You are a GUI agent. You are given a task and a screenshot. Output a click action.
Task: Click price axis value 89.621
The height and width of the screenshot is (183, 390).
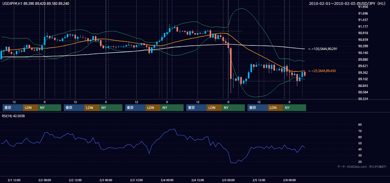(x=363, y=66)
